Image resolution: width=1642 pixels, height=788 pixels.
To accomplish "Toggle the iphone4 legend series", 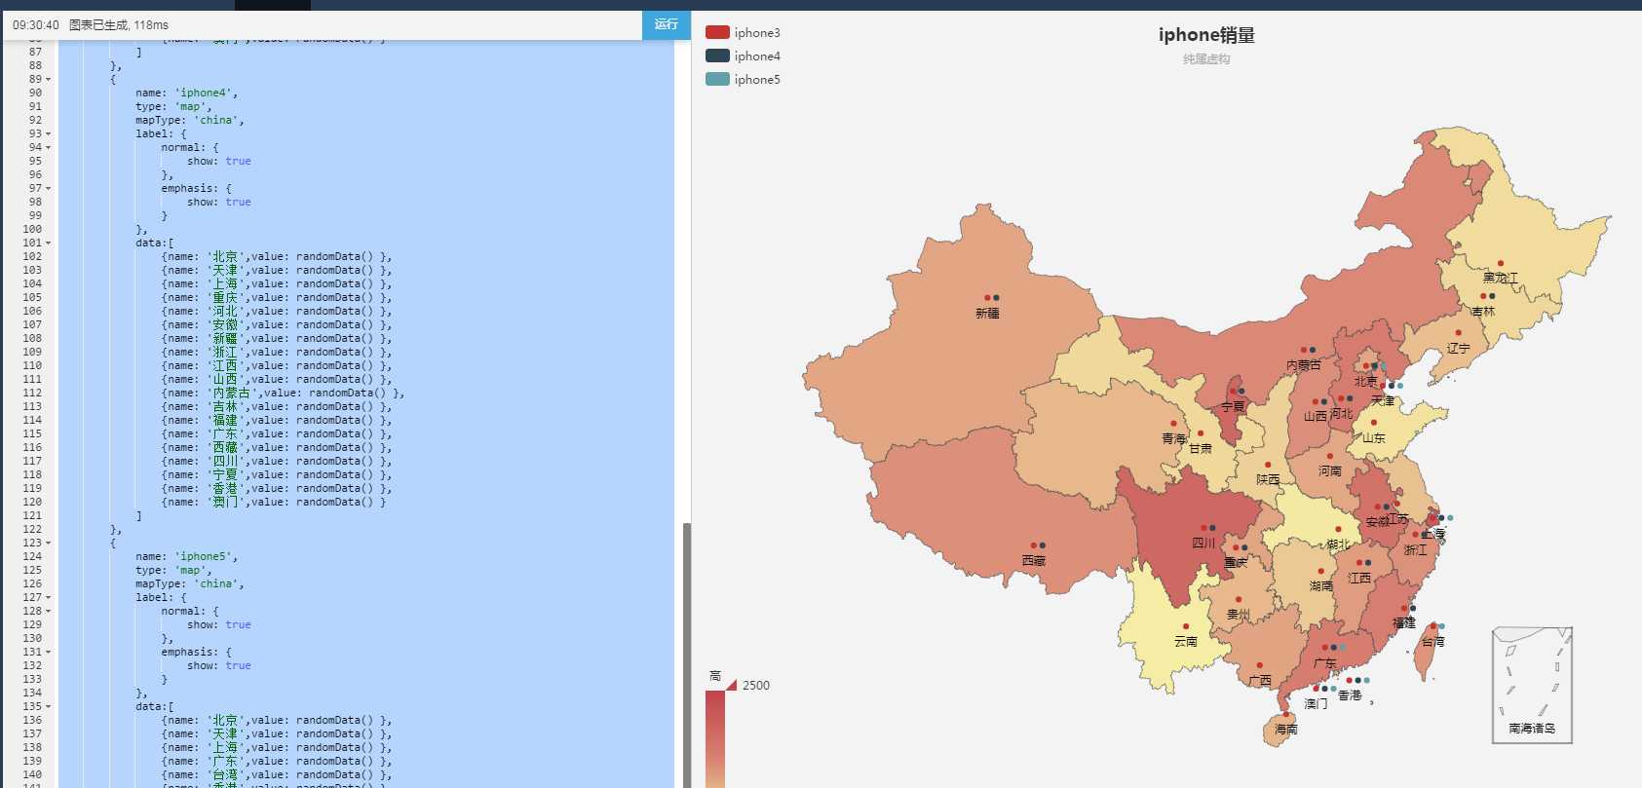I will click(743, 56).
